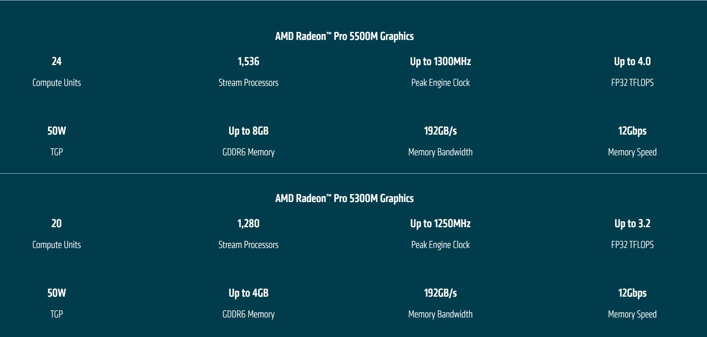Select the 20 Compute Units value
This screenshot has width=707, height=337.
click(x=56, y=224)
